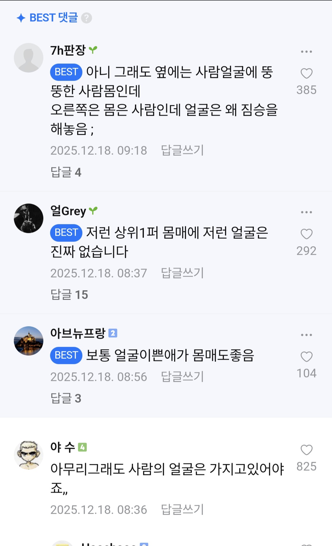Click the green sprout badge next to 얼Grey
The height and width of the screenshot is (546, 332).
pyautogui.click(x=93, y=210)
